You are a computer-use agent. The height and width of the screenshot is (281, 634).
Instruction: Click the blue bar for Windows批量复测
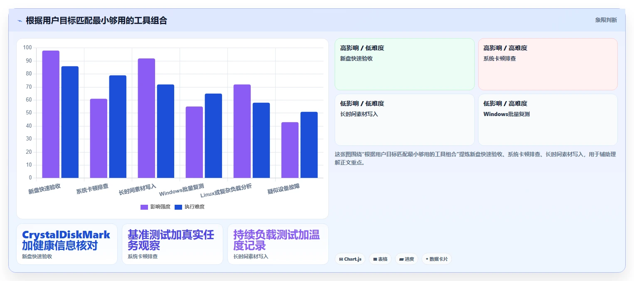point(213,136)
